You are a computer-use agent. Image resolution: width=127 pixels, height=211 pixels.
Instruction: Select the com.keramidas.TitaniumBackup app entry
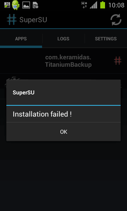[63, 61]
